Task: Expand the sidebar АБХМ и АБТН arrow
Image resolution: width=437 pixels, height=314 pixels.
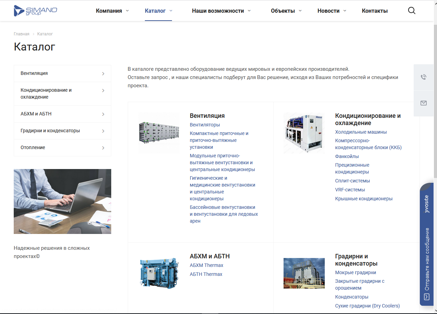Action: [103, 114]
